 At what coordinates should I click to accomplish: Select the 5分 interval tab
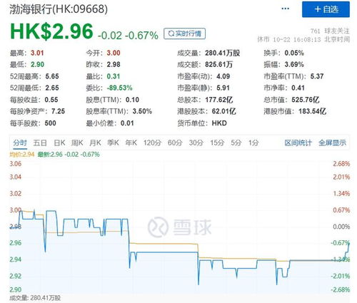(x=236, y=143)
